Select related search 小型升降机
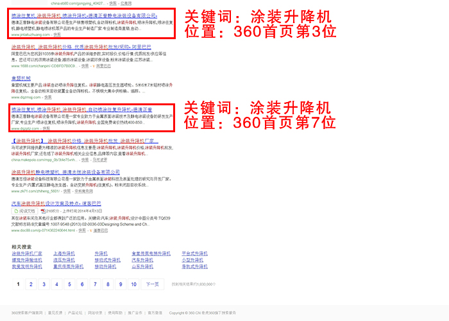 click(x=192, y=260)
